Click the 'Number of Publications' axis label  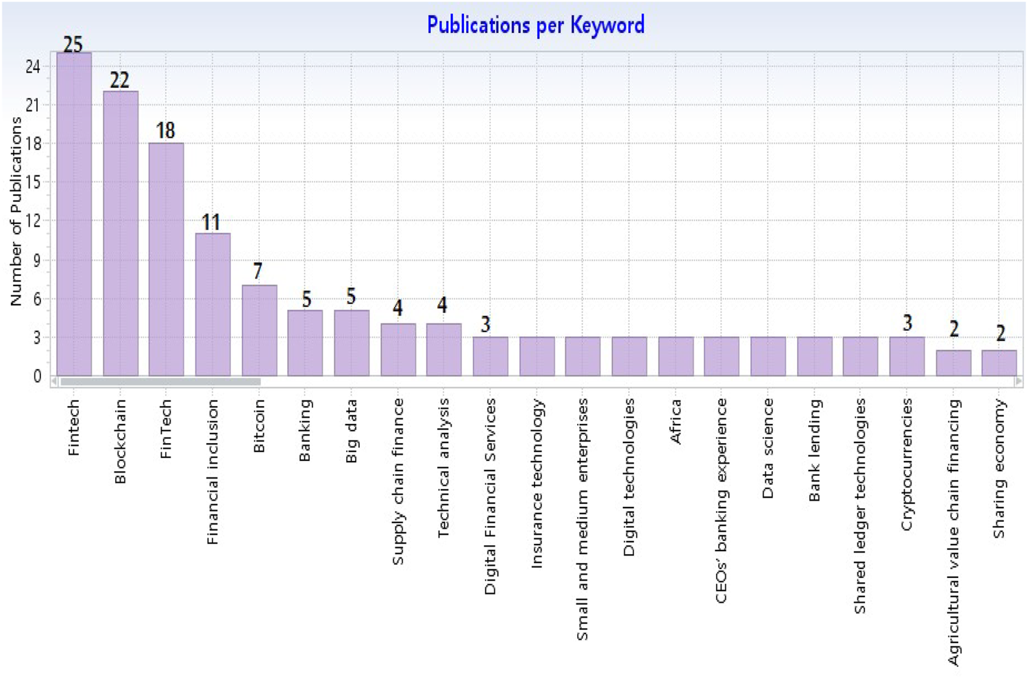(16, 211)
